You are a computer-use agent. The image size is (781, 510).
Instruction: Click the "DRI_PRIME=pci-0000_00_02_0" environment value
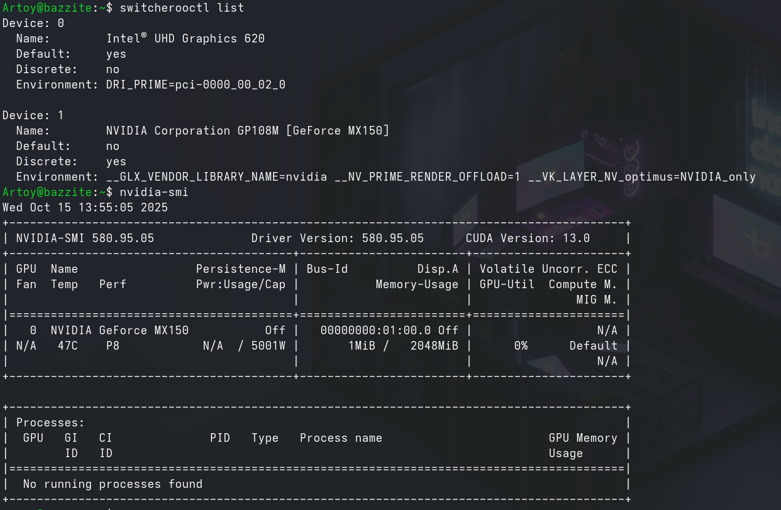(x=196, y=85)
